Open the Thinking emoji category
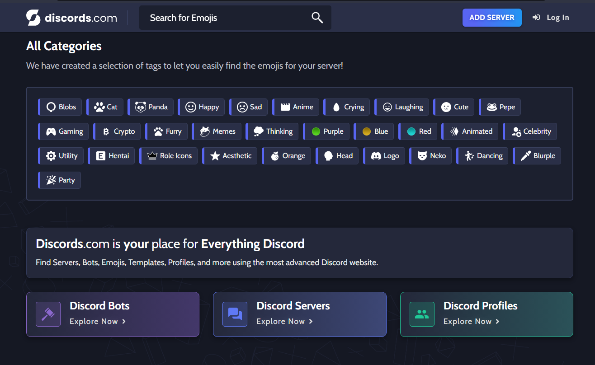 (x=272, y=131)
